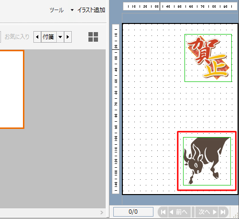Screen dimensions: 239x219
Task: Expand the dropdown arrow beside ツール
Action: (72, 10)
